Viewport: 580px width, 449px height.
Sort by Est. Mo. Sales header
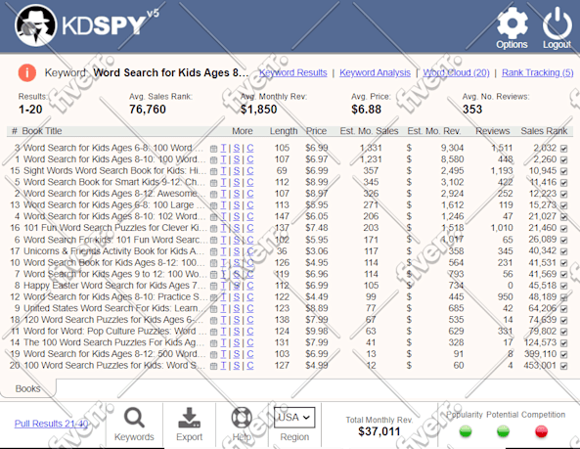coord(369,131)
